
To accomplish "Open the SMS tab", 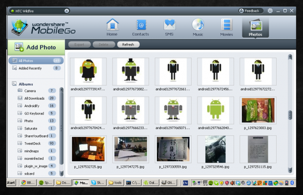I will 169,27.
